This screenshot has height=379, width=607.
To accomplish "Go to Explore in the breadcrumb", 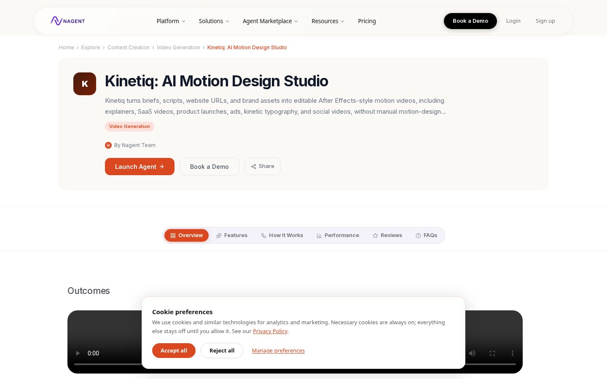I will 91,48.
